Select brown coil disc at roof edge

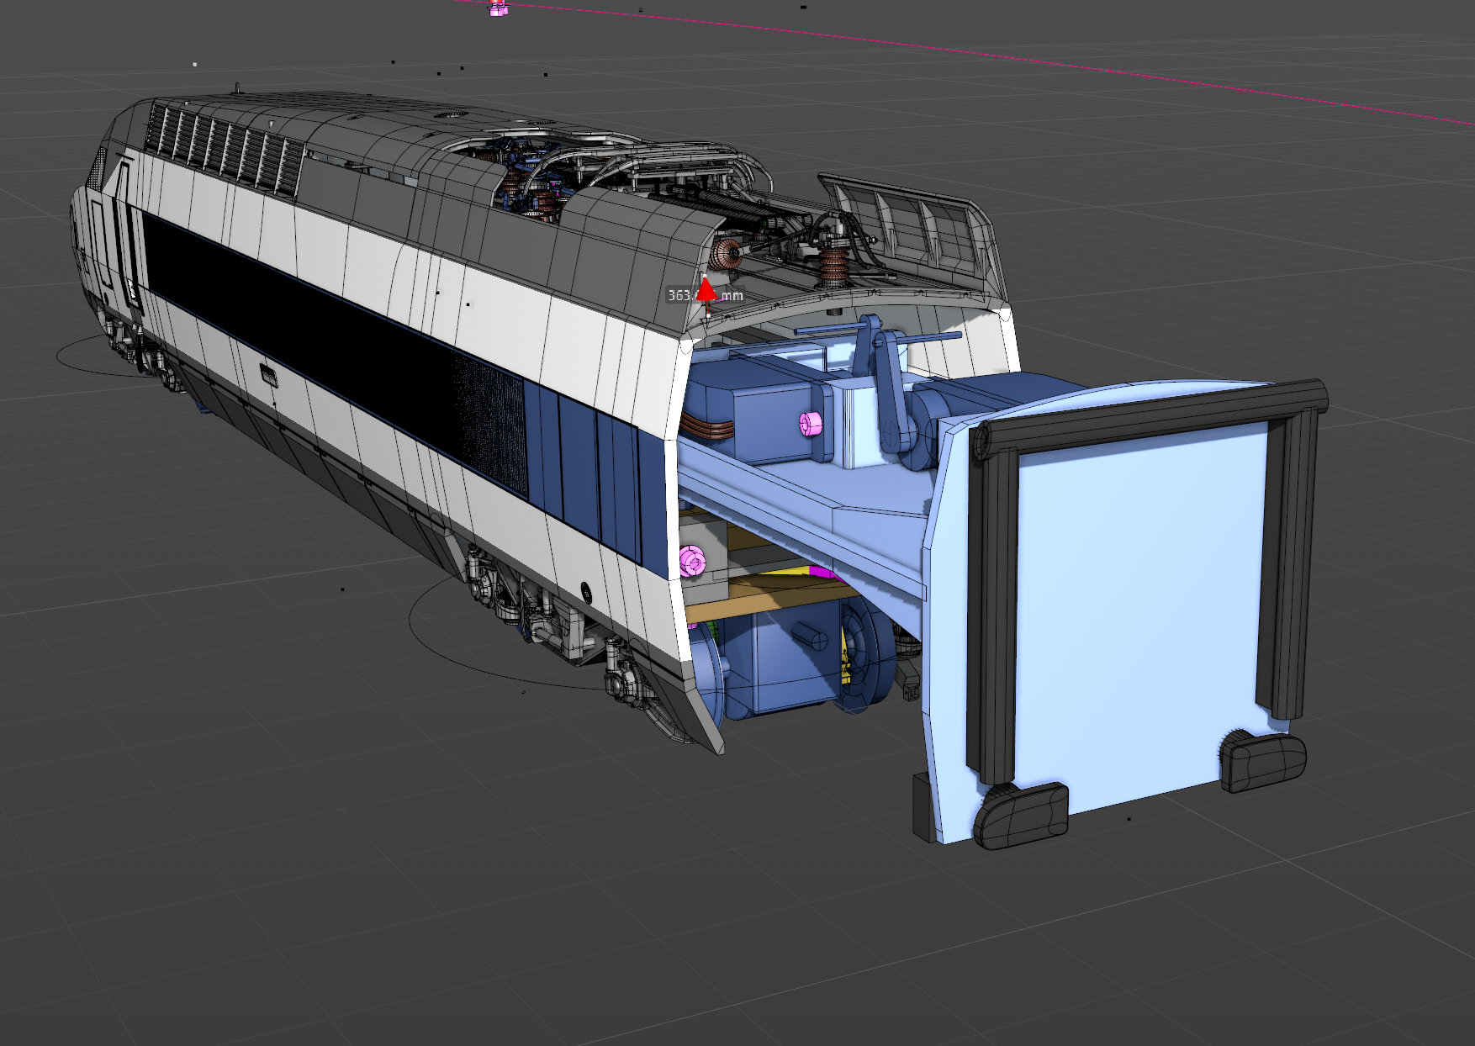click(724, 253)
